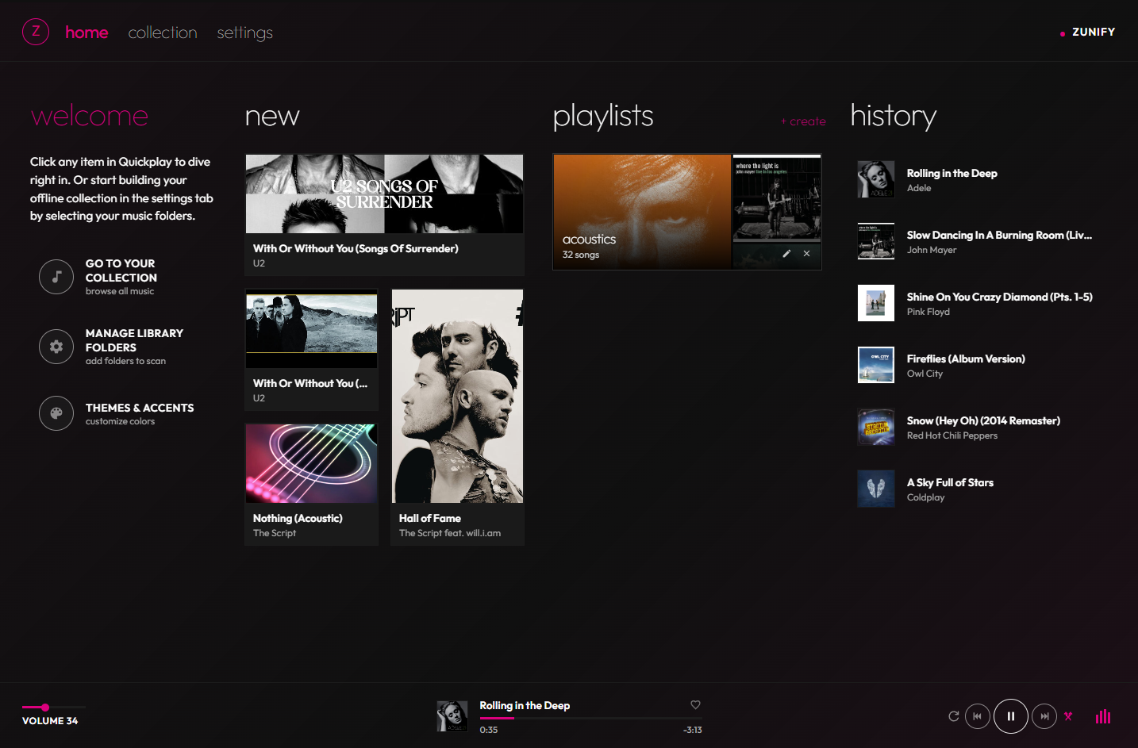Image resolution: width=1138 pixels, height=748 pixels.
Task: Play Snow (Hey Oh) from history
Action: point(983,420)
